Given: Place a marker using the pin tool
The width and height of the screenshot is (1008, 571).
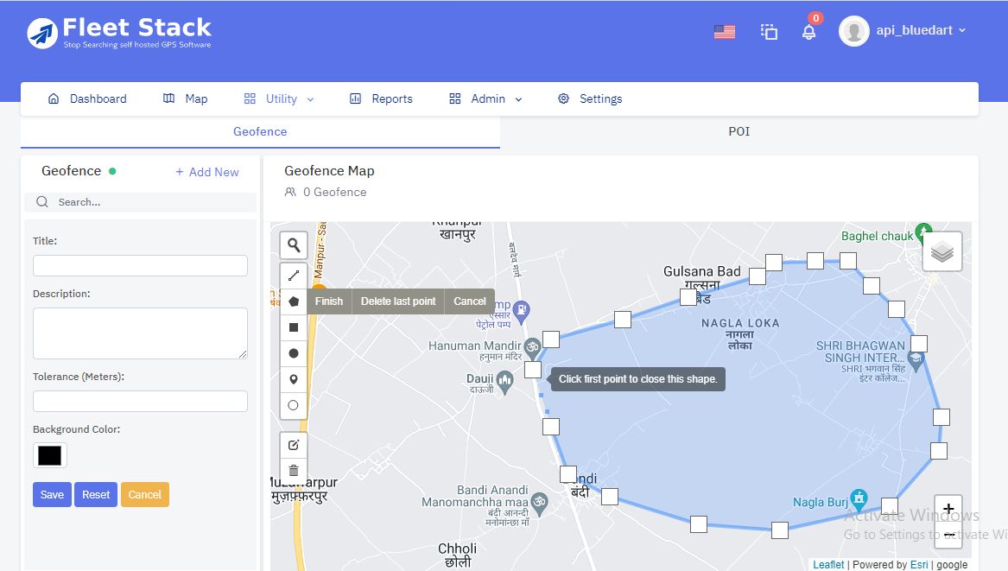Looking at the screenshot, I should pyautogui.click(x=294, y=378).
